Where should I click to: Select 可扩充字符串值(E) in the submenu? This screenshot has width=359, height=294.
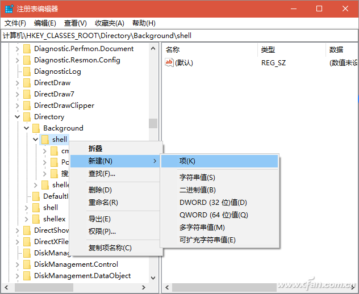[x=220, y=240]
